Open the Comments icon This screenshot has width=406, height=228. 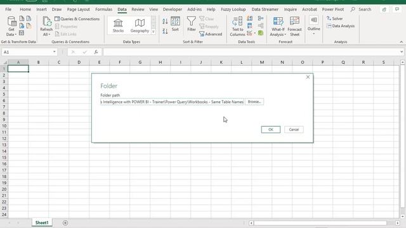tap(397, 9)
